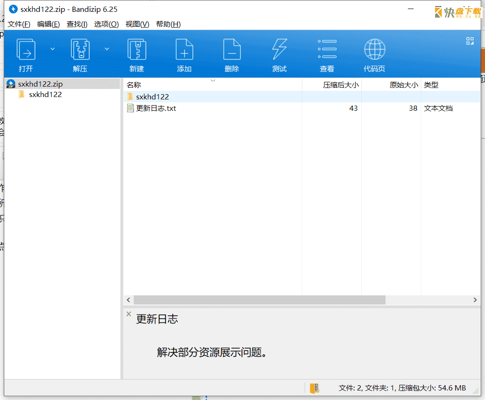Image resolution: width=485 pixels, height=400 pixels.
Task: Click the folder icon of sxkhd122 in list
Action: [130, 97]
